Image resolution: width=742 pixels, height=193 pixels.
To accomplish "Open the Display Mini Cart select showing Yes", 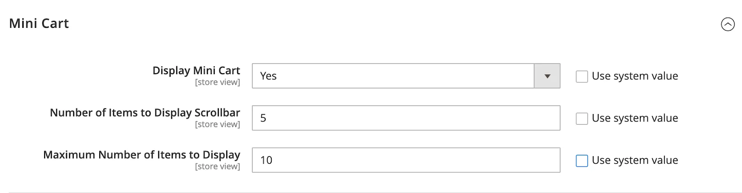I will click(393, 76).
